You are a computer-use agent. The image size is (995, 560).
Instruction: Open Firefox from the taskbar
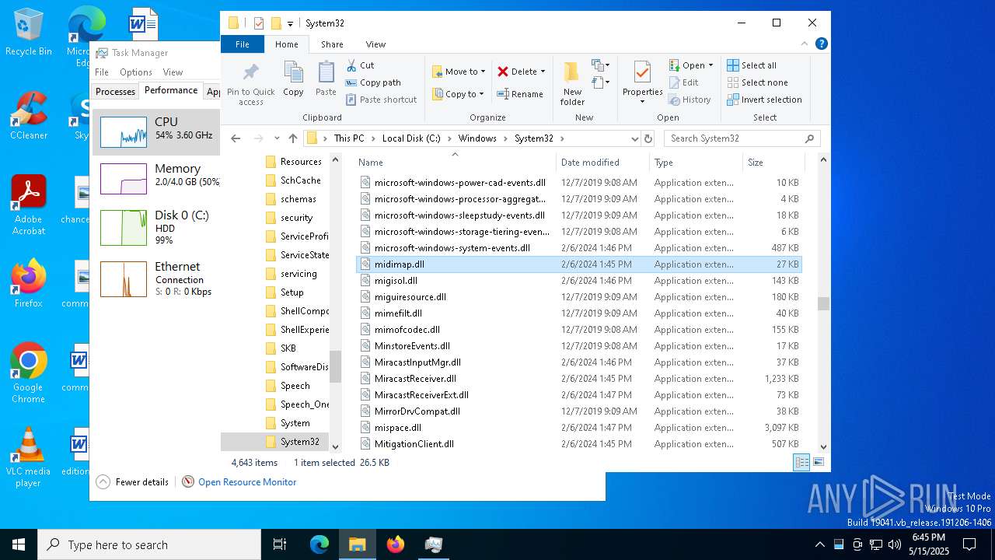[396, 544]
